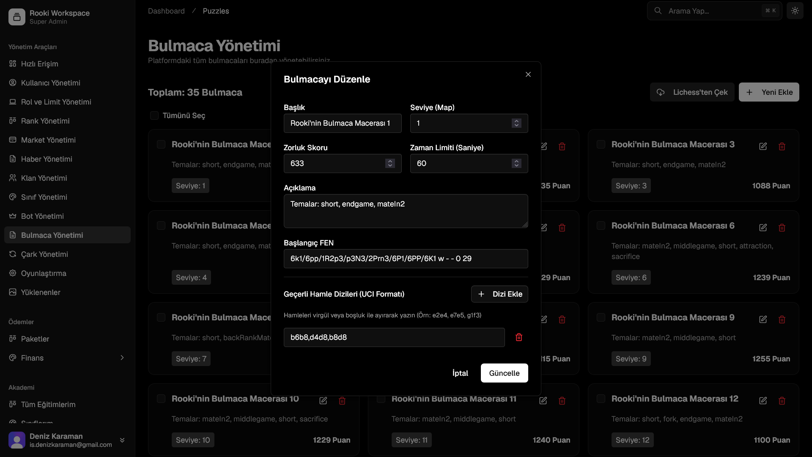Open Kullanıcı Yönetimi in sidebar

(x=68, y=83)
